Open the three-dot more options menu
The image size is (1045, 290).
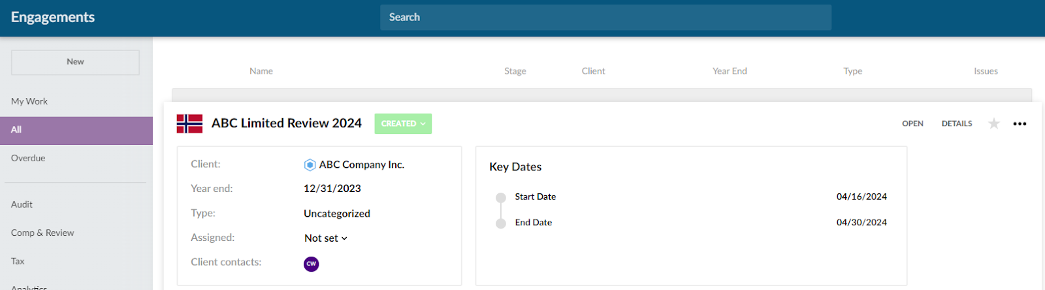(1020, 123)
